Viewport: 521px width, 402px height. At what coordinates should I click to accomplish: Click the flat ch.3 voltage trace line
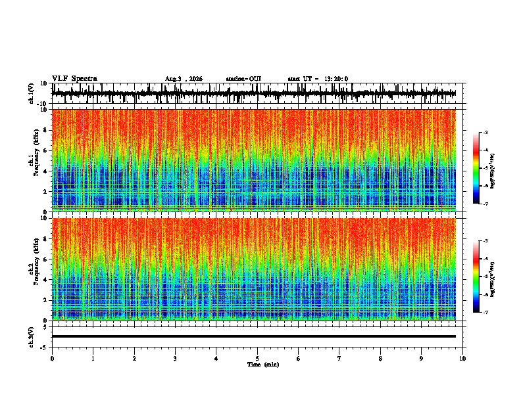[x=254, y=336]
